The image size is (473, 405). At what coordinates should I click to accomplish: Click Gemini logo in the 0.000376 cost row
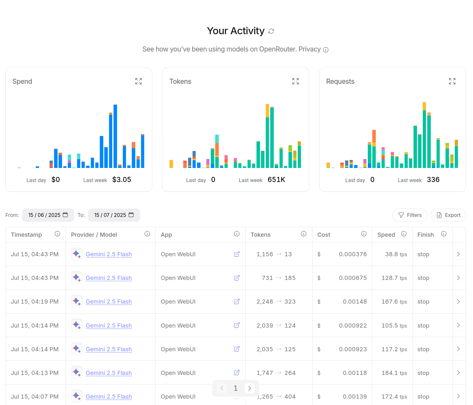tap(77, 254)
